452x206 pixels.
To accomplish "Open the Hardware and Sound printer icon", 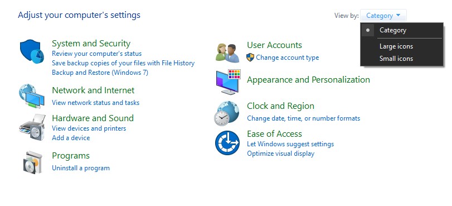I will (32, 127).
